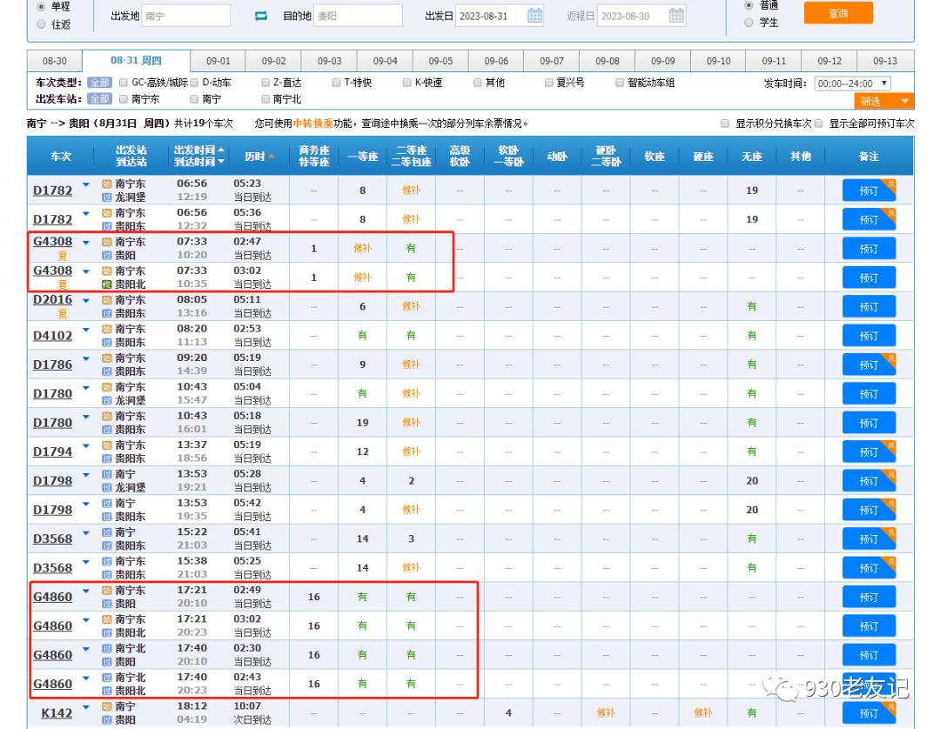940x729 pixels.
Task: Switch to the 08-30 date tab
Action: pos(54,61)
